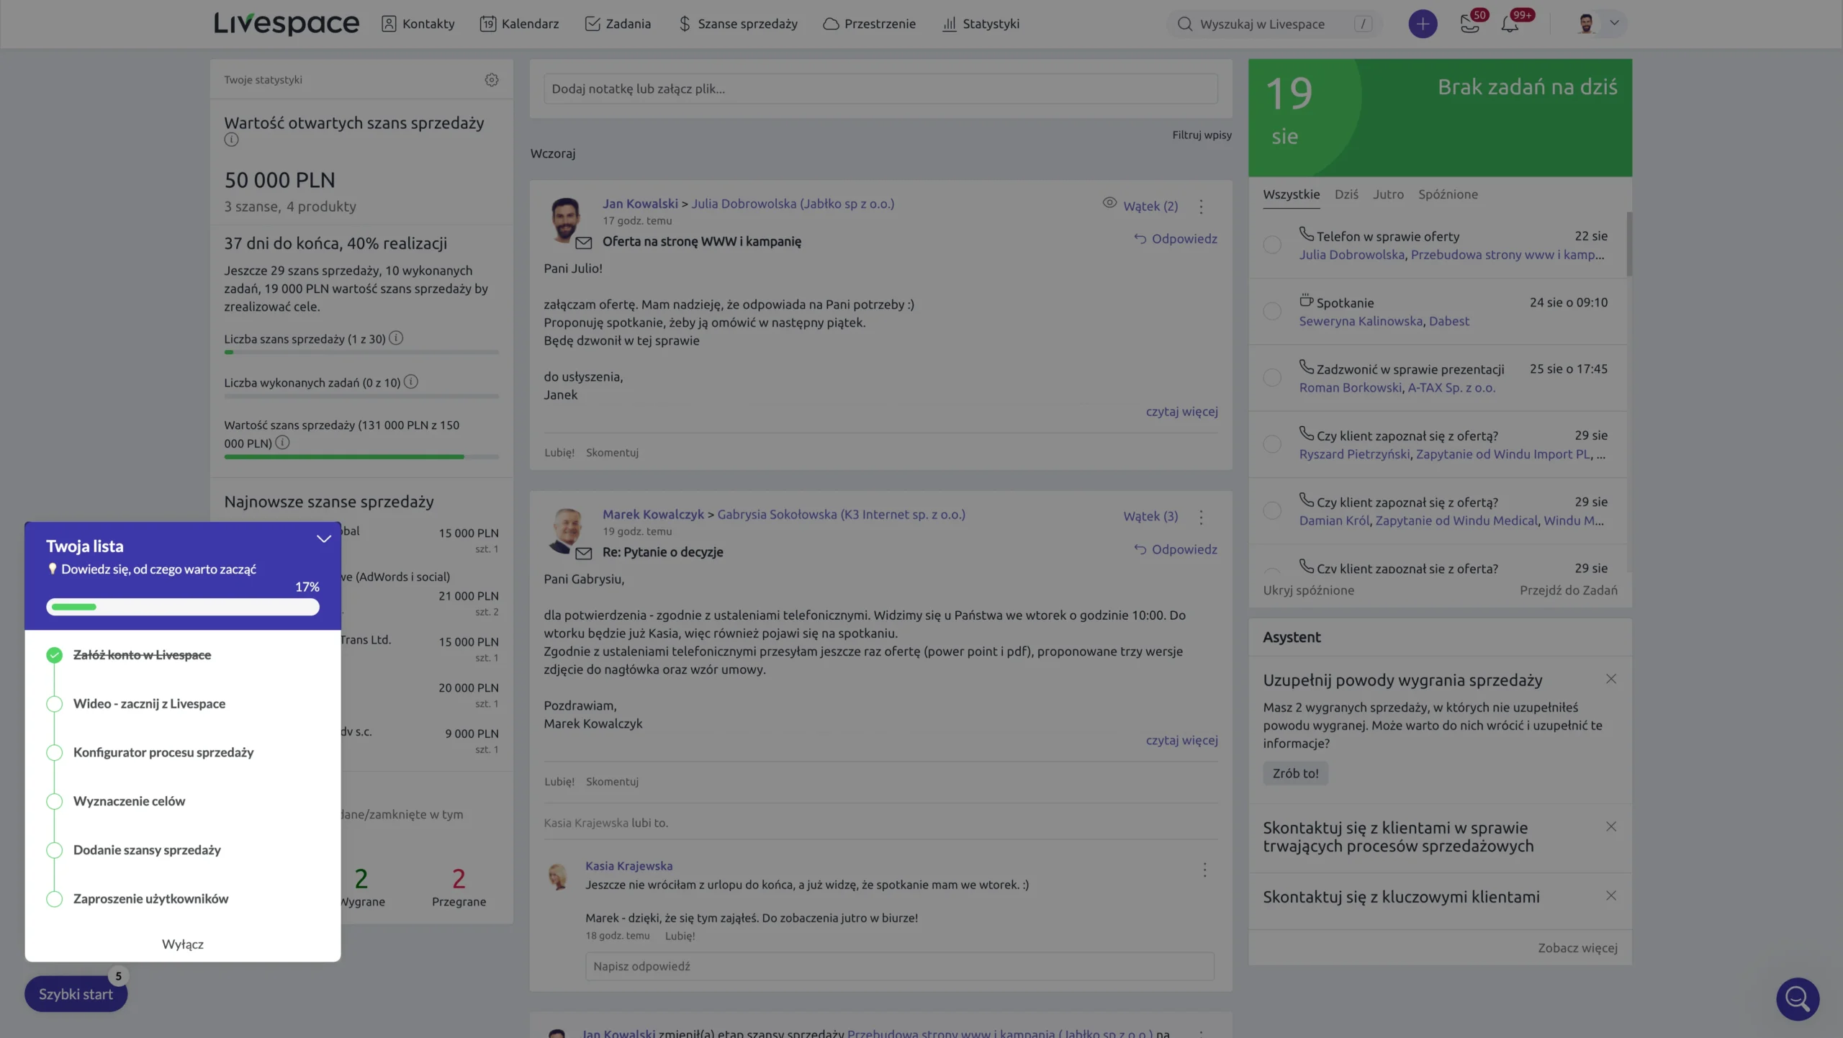Click the user avatar in top bar

1586,24
